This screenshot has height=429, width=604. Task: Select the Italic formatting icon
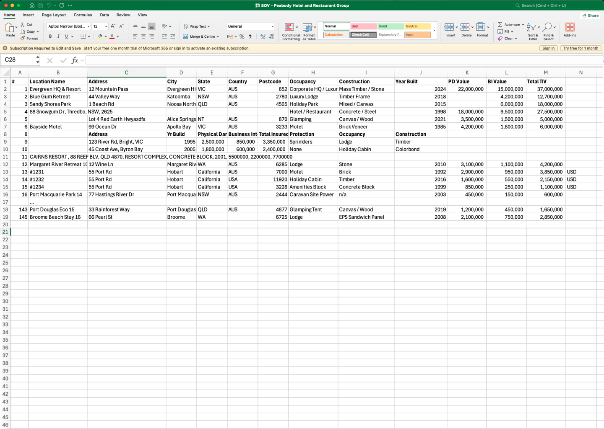click(x=57, y=36)
